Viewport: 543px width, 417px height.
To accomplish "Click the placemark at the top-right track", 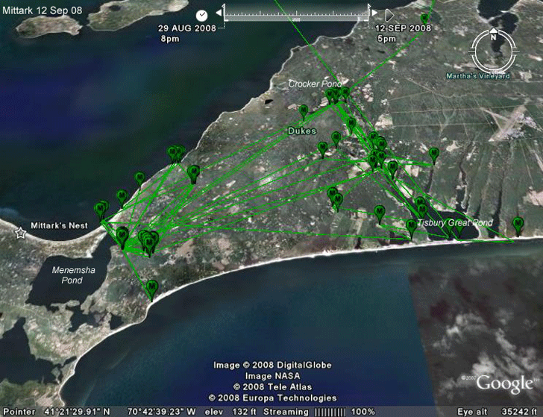I will [x=424, y=19].
